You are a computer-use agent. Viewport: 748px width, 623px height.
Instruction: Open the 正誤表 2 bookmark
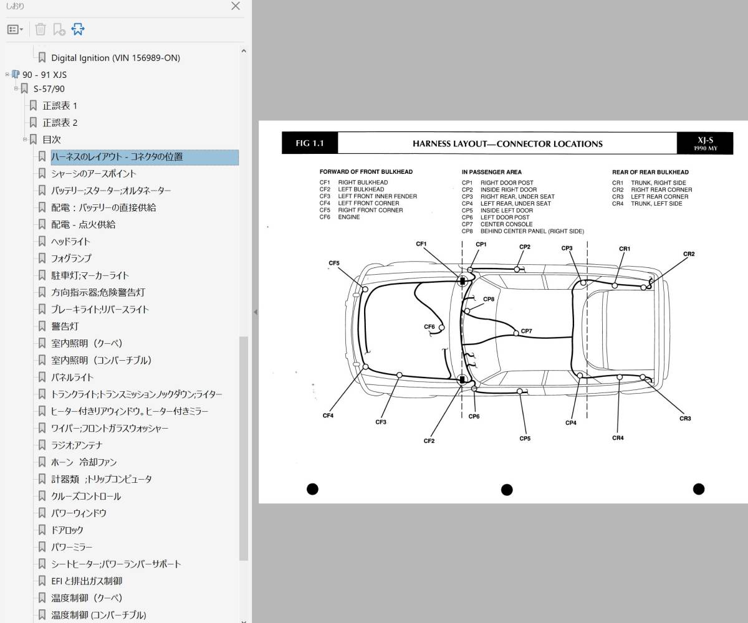pos(60,123)
